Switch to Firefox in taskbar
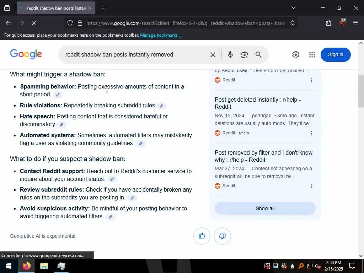 (26, 266)
